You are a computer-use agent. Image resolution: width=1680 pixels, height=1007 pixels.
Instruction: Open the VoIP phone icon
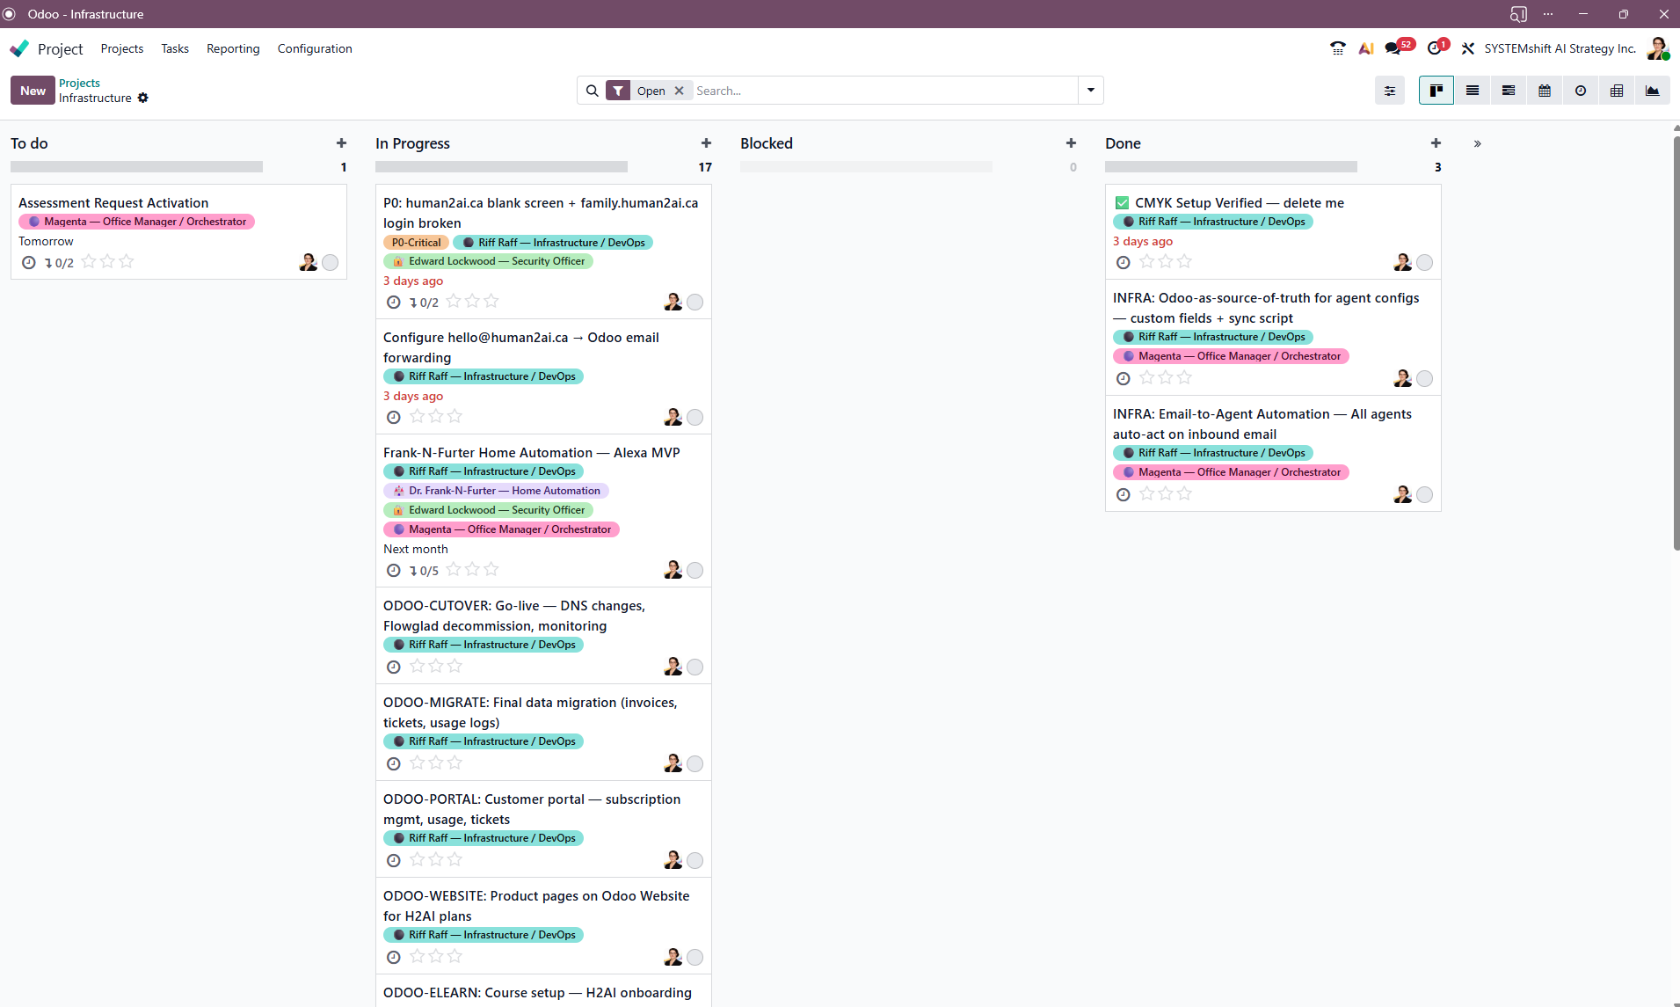(x=1337, y=48)
